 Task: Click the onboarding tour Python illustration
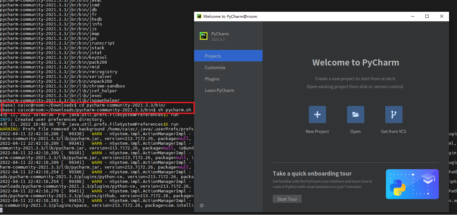click(412, 184)
